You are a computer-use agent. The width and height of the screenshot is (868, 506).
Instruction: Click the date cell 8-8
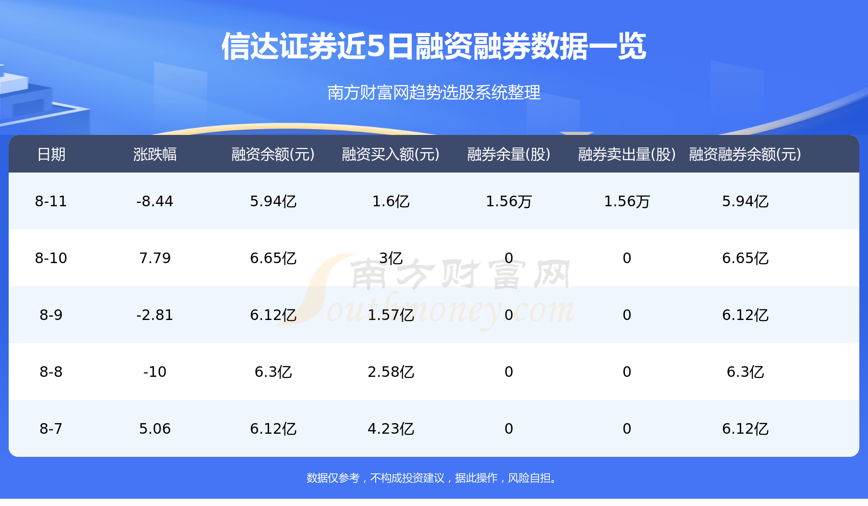point(51,372)
